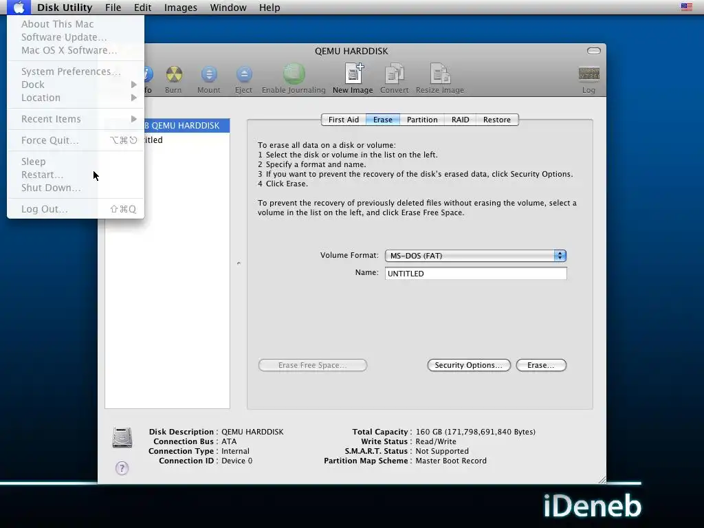Click the volume Name text field

(476, 274)
